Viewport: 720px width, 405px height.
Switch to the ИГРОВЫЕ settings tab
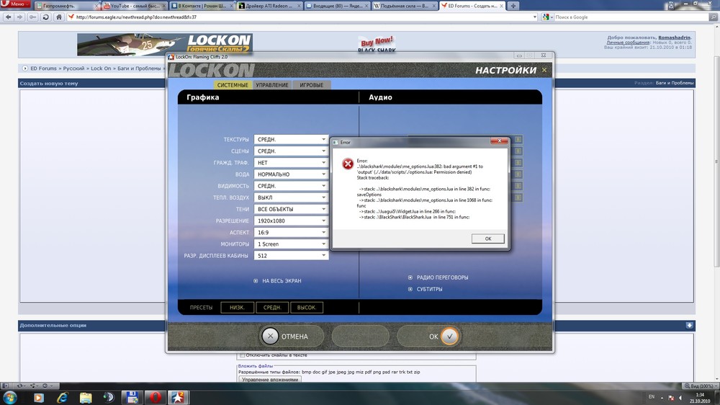[x=311, y=85]
